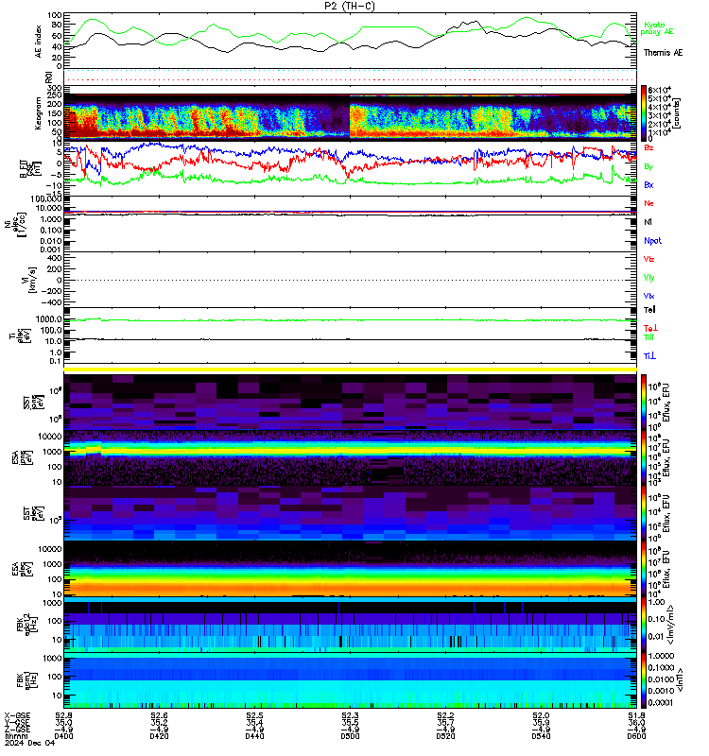Click the 6×10⁴ tick on Keogram color bar
709x756 pixels.
659,90
